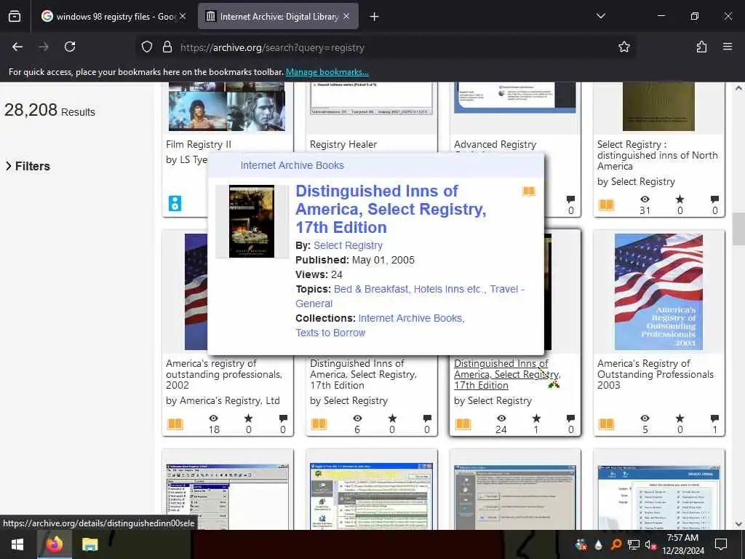745x559 pixels.
Task: Open the Windows Start menu
Action: click(17, 544)
